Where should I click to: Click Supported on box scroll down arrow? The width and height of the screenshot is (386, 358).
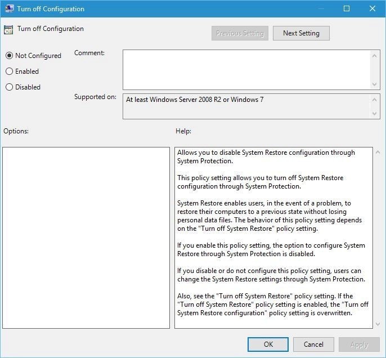(x=374, y=114)
